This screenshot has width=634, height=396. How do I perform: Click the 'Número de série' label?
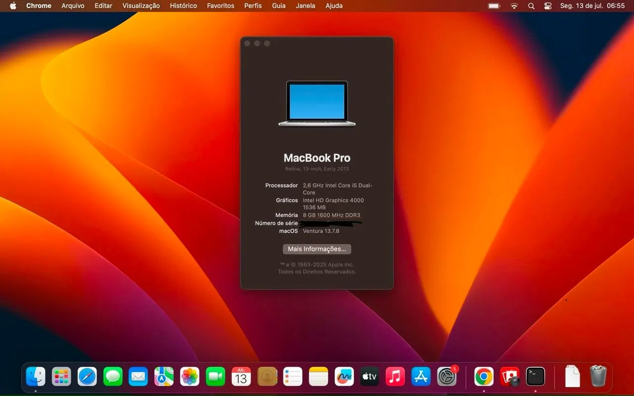click(x=276, y=223)
